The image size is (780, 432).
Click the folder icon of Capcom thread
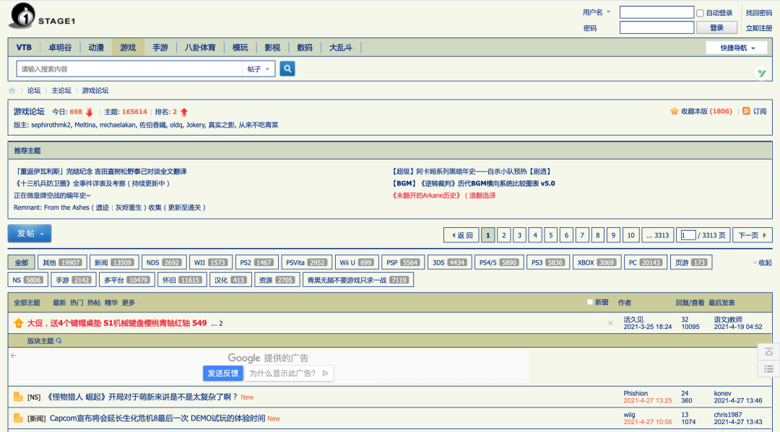[18, 418]
